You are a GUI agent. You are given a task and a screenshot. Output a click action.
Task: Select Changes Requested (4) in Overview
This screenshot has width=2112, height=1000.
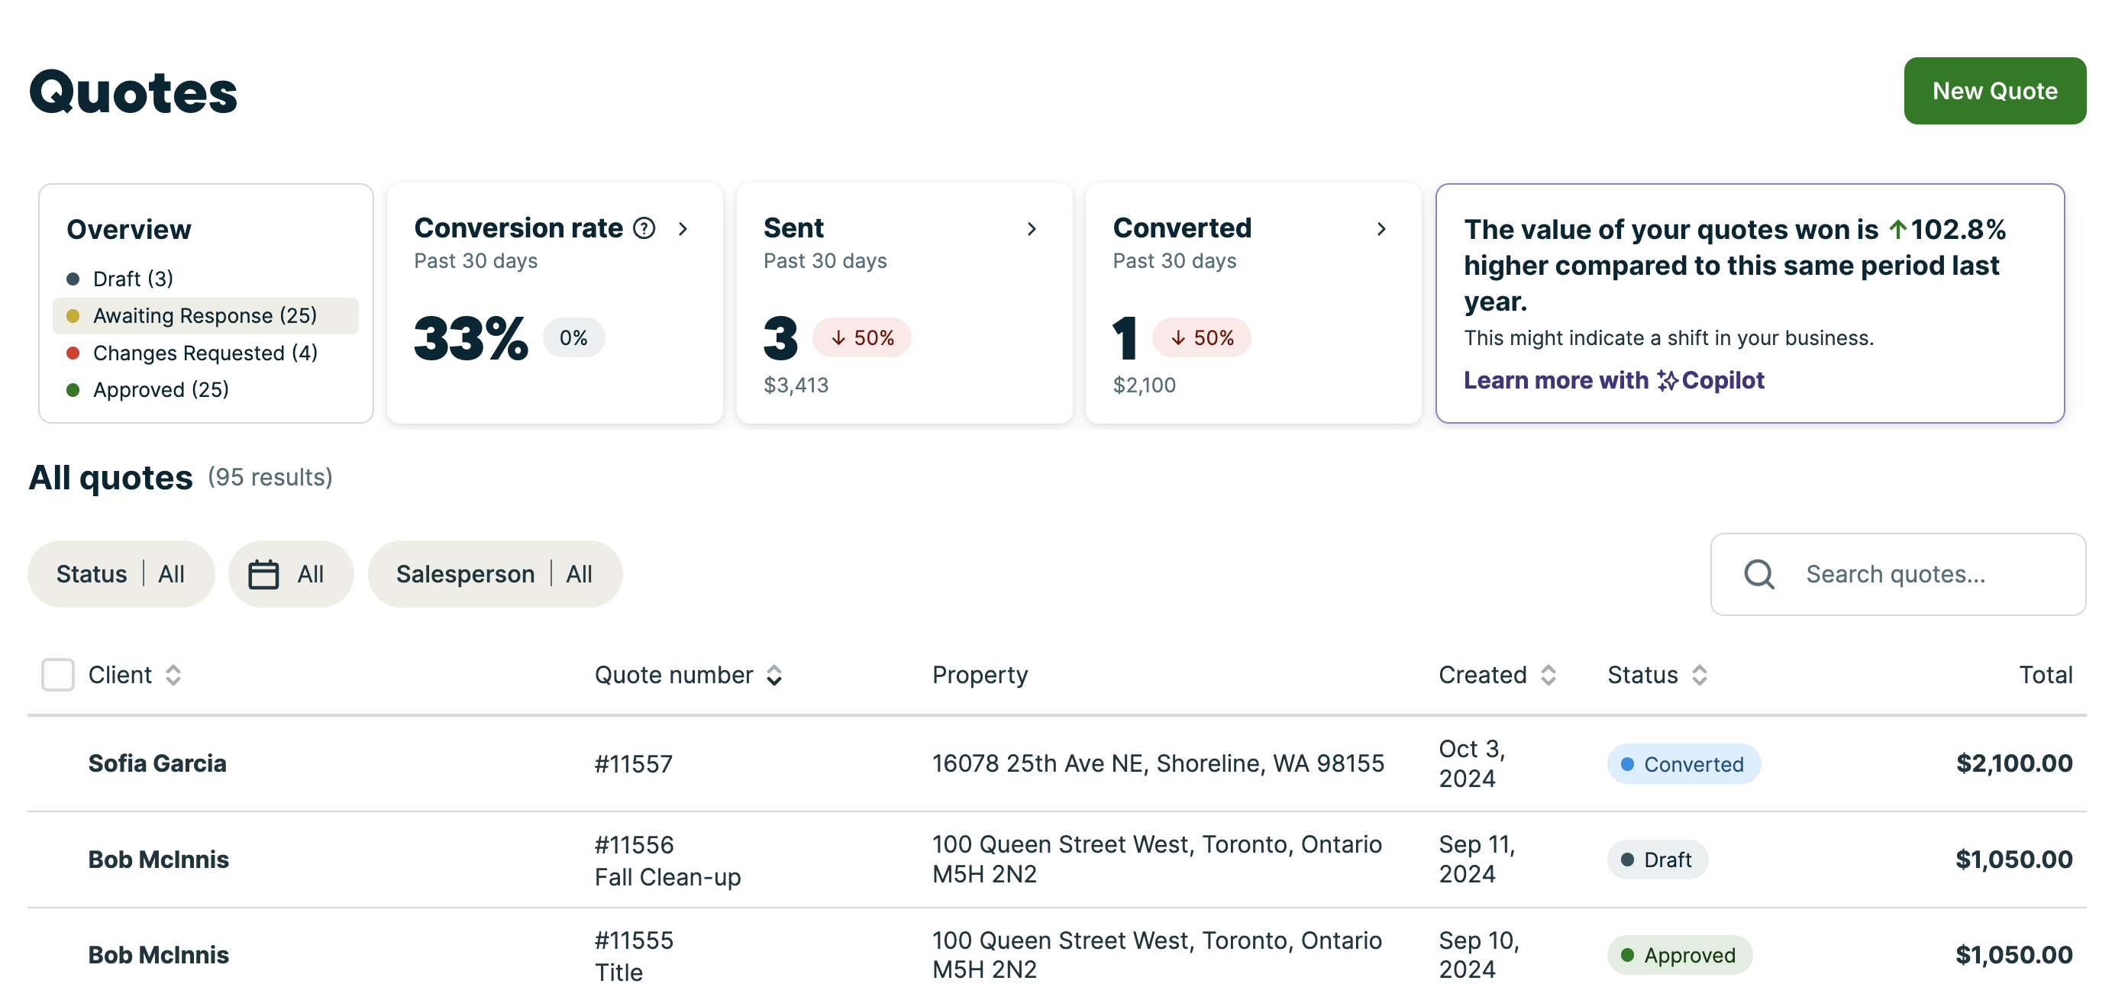(205, 353)
